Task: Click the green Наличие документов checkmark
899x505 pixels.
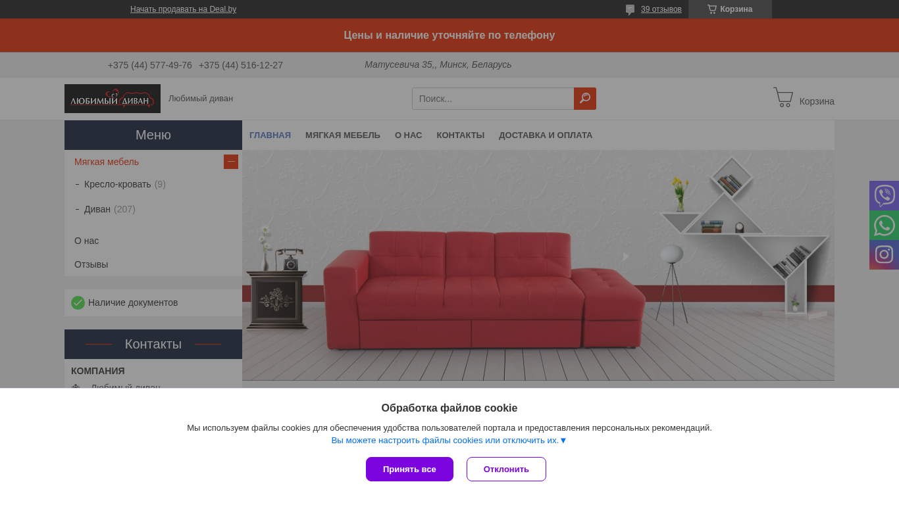Action: pyautogui.click(x=78, y=302)
